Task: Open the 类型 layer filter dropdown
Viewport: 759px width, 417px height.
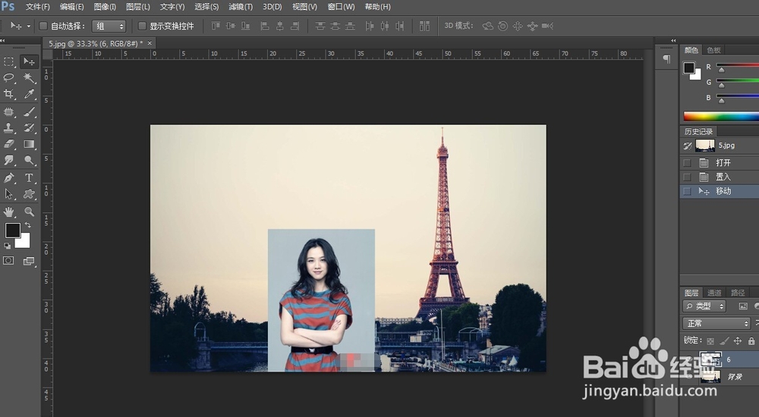Action: click(x=704, y=306)
